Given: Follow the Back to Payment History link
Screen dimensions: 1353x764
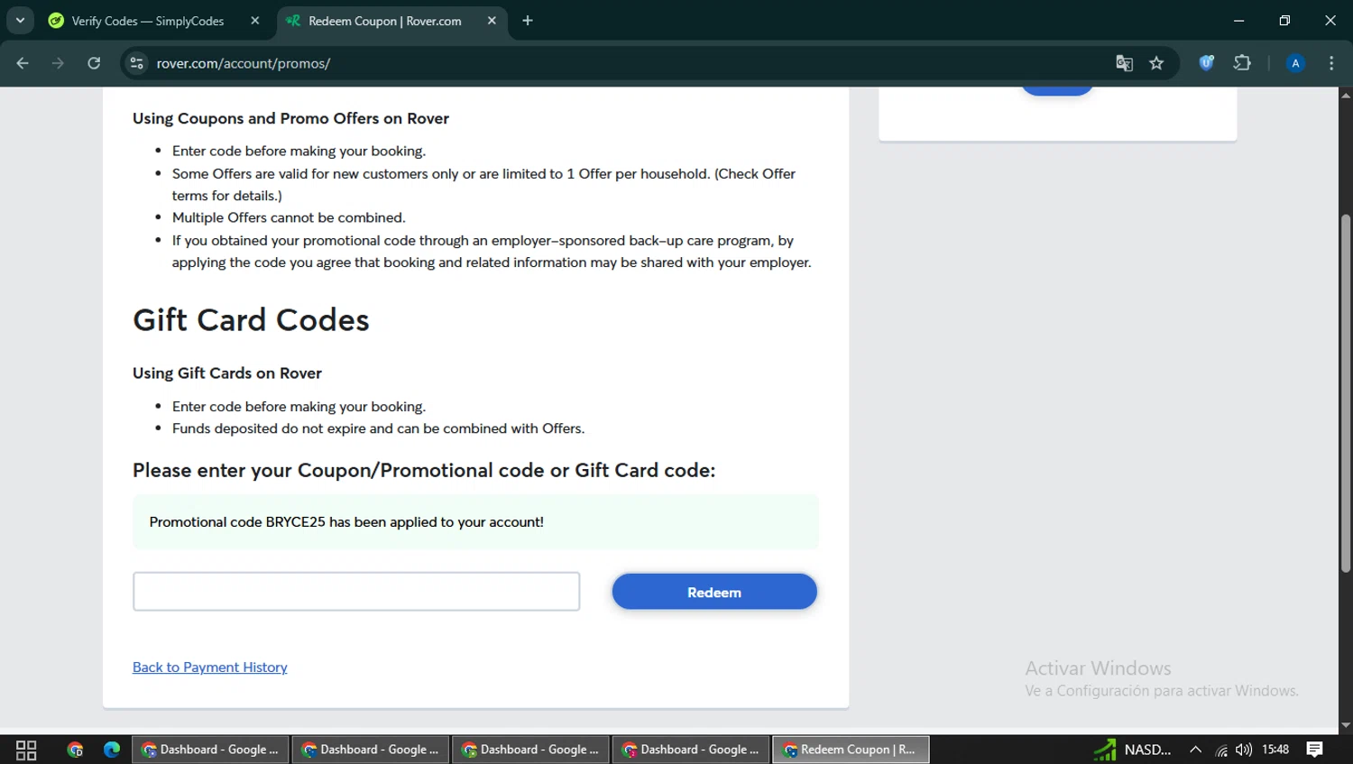Looking at the screenshot, I should click(x=210, y=667).
